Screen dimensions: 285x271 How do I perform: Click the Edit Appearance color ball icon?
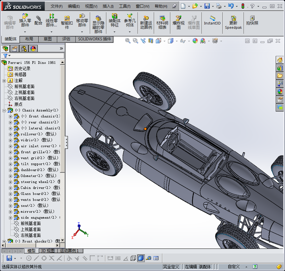(x=195, y=41)
